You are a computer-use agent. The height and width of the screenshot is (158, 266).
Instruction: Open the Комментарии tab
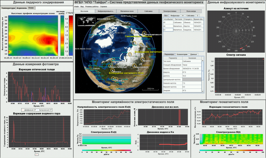(182, 54)
